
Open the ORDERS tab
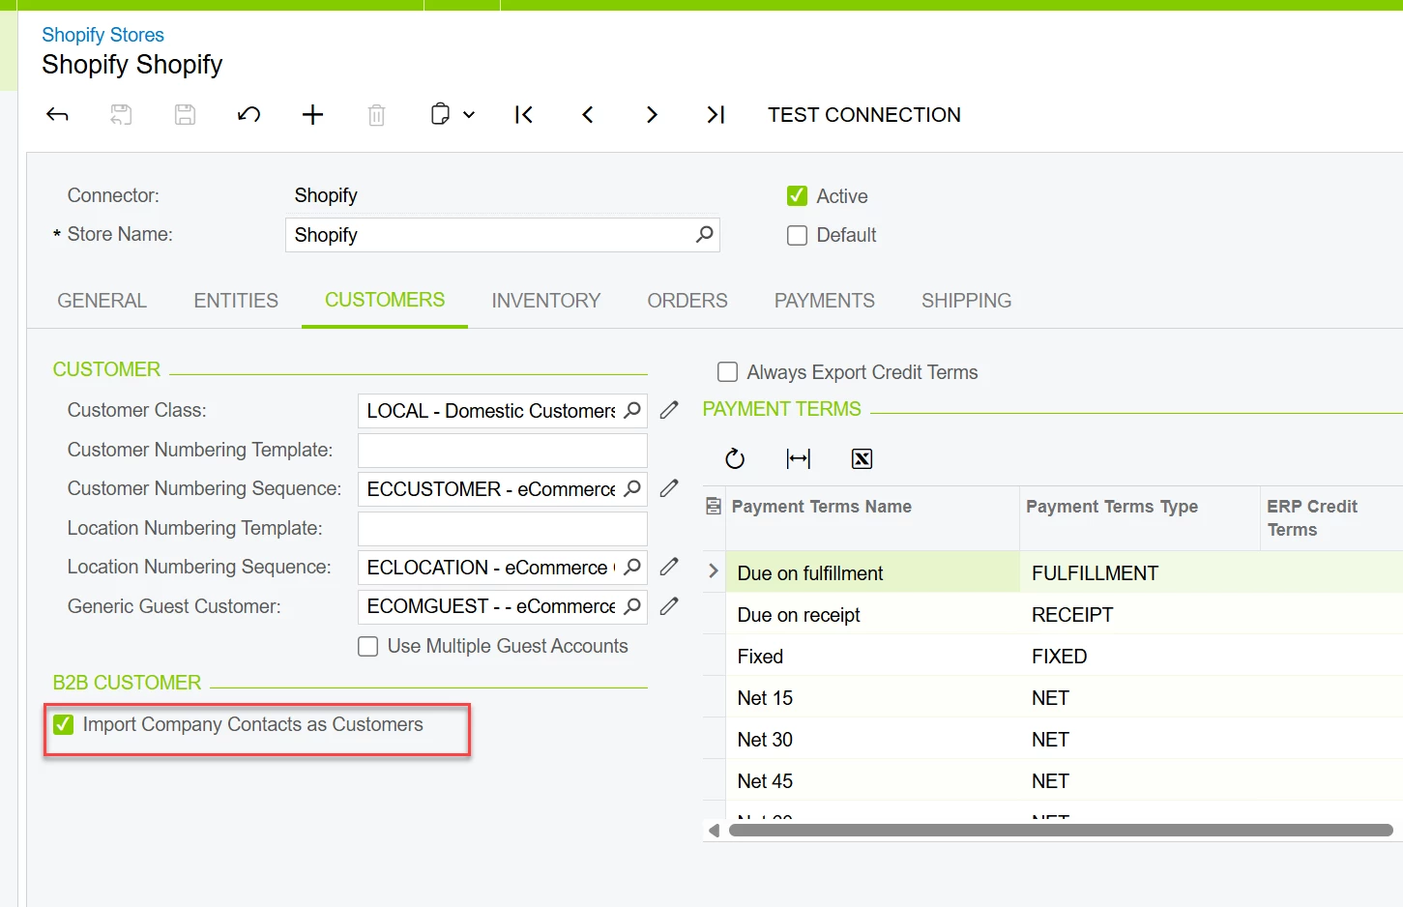(x=687, y=301)
